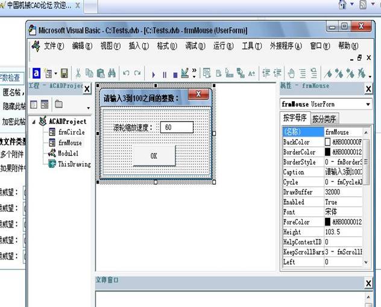Open the 调试 (Debug) menu
381x307 pixels.
194,46
